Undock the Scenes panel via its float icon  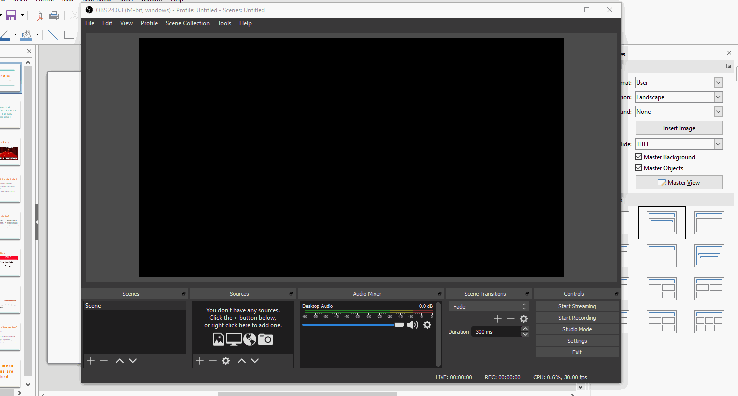click(x=184, y=294)
